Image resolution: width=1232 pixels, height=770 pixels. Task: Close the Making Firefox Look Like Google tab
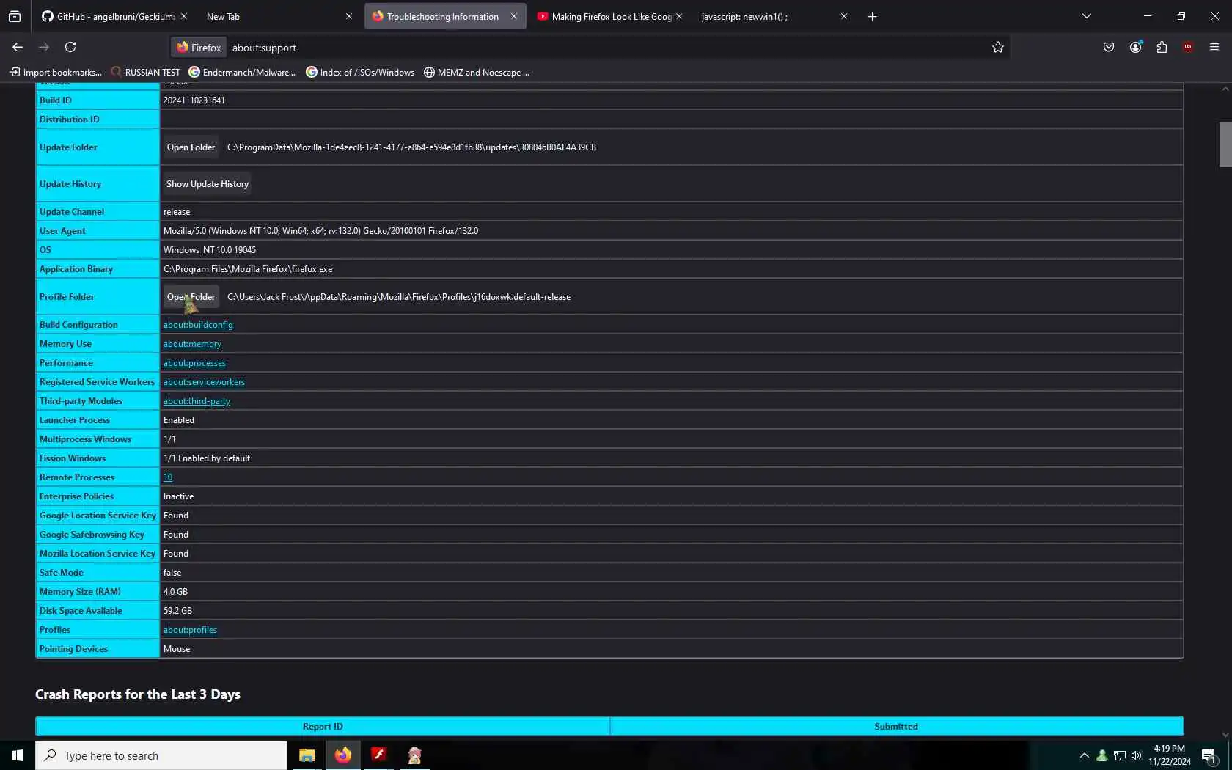pyautogui.click(x=679, y=16)
